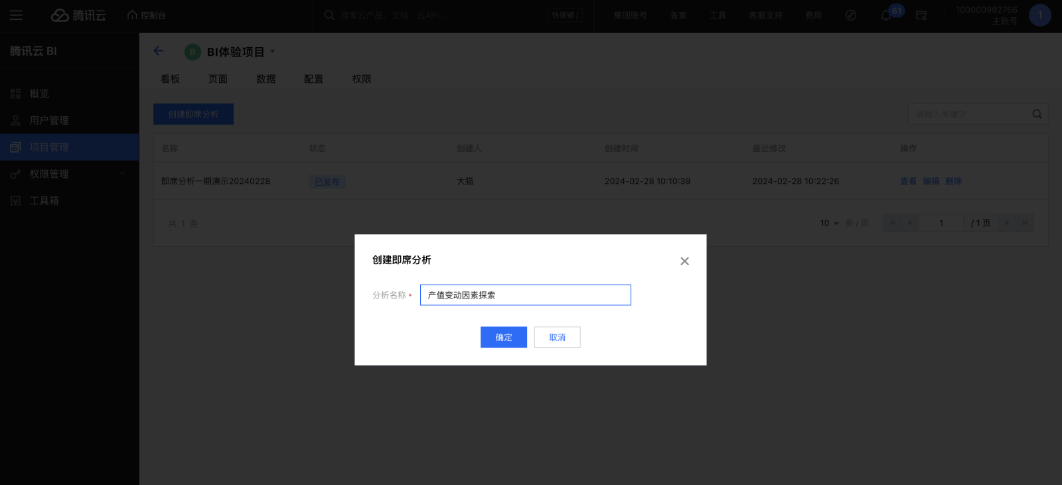The image size is (1062, 485).
Task: Go to the next page
Action: coord(1007,223)
